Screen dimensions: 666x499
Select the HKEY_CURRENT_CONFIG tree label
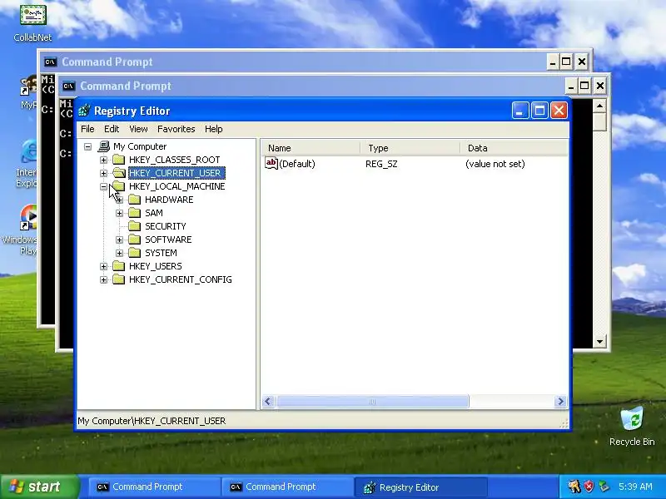[x=181, y=279]
